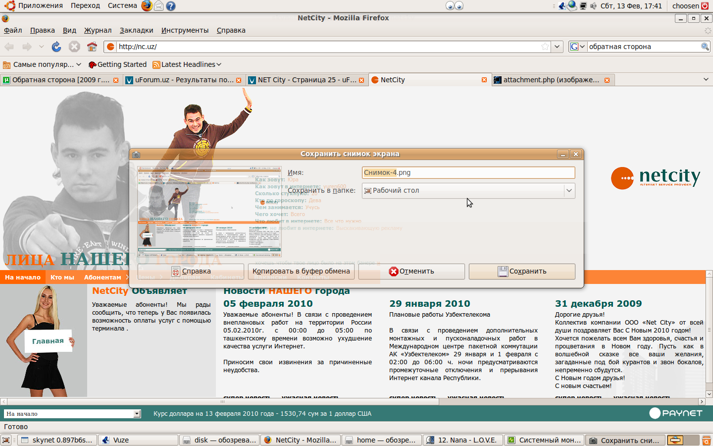Open the Закладки menu
Image resolution: width=713 pixels, height=446 pixels.
(x=136, y=30)
